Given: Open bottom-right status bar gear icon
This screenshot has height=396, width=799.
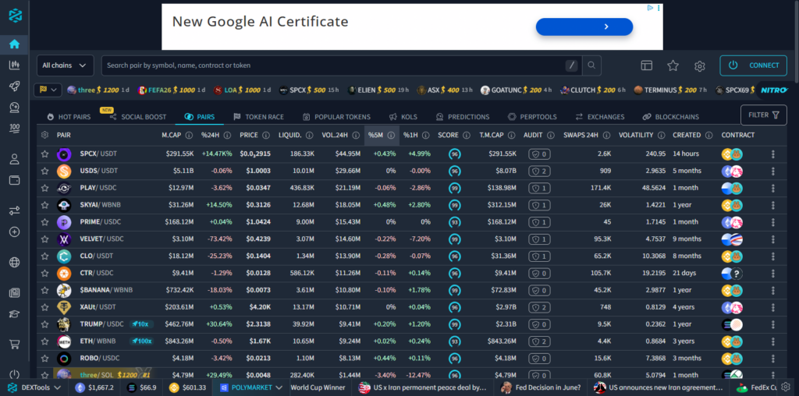Looking at the screenshot, I should tap(785, 387).
